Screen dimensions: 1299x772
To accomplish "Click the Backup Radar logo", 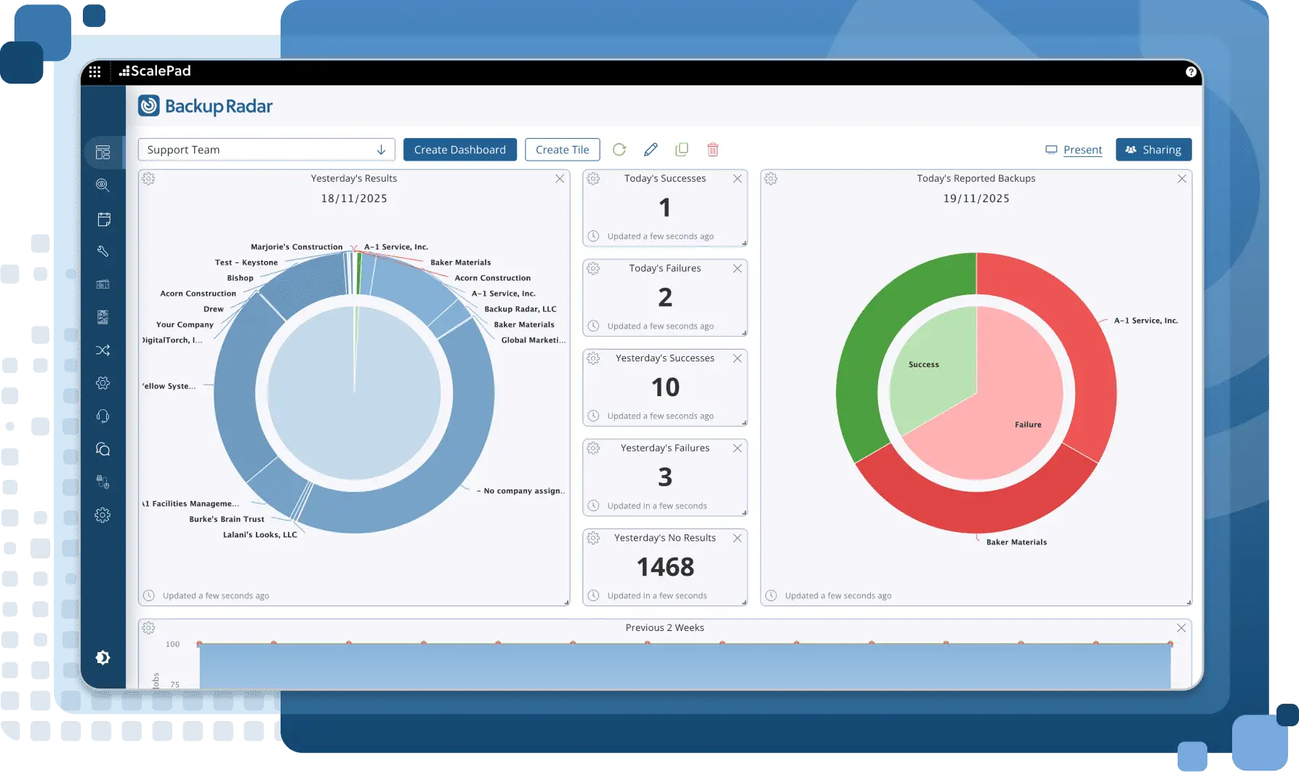I will point(205,106).
